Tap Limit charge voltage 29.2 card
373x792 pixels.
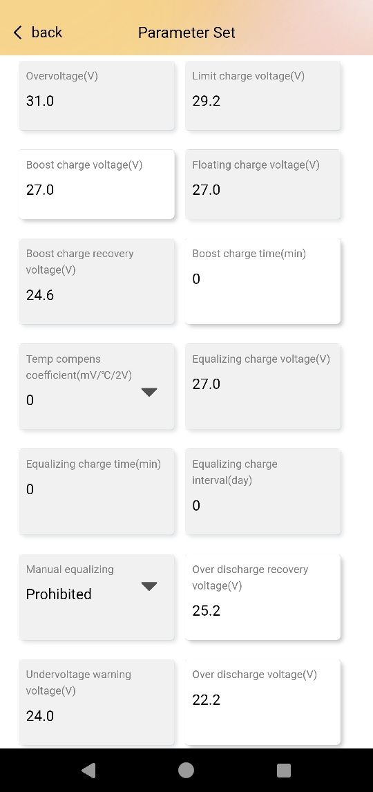tap(263, 95)
